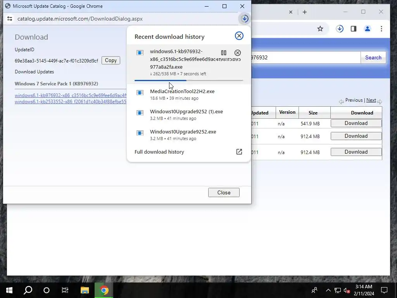Image resolution: width=397 pixels, height=298 pixels.
Task: Click the downloads icon in the popup window's address bar
Action: [x=245, y=19]
